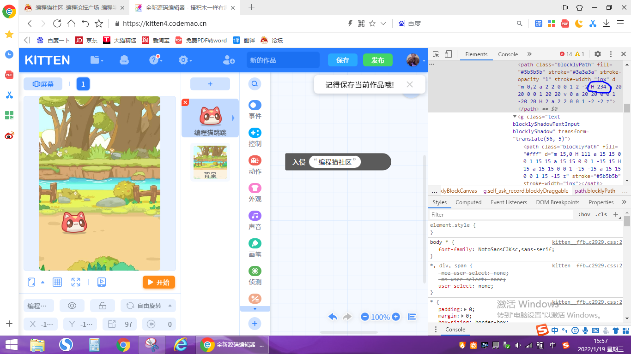Publish the project with 发布
The image size is (631, 354).
click(x=378, y=60)
